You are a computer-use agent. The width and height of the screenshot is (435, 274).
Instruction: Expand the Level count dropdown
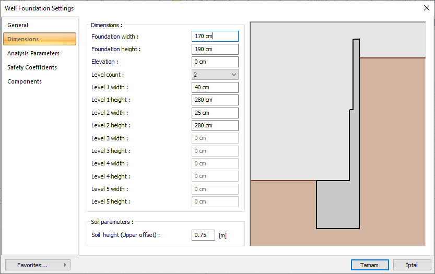[x=215, y=75]
